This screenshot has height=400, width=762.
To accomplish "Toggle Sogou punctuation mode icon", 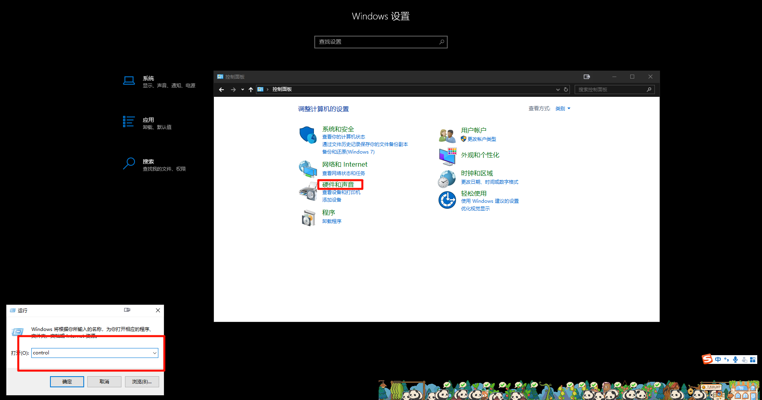I will [727, 360].
